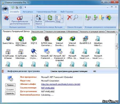Click the blue help question mark icon

pyautogui.click(x=21, y=7)
